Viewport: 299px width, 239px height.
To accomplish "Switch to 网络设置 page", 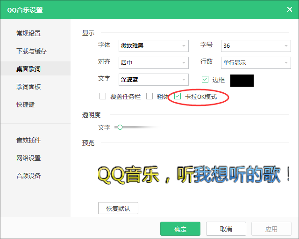I will [28, 158].
